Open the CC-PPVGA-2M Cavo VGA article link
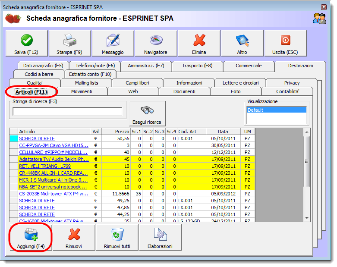Screen dimensions: 337x267 click(53, 145)
